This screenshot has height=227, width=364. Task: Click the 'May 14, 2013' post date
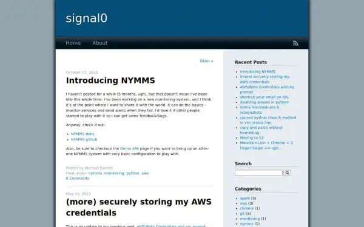coord(78,194)
